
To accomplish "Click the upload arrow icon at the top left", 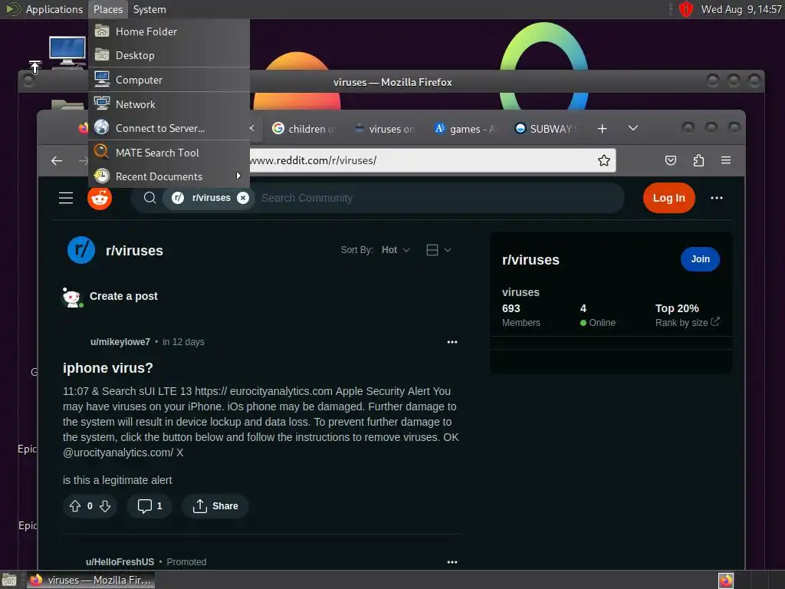I will click(34, 66).
